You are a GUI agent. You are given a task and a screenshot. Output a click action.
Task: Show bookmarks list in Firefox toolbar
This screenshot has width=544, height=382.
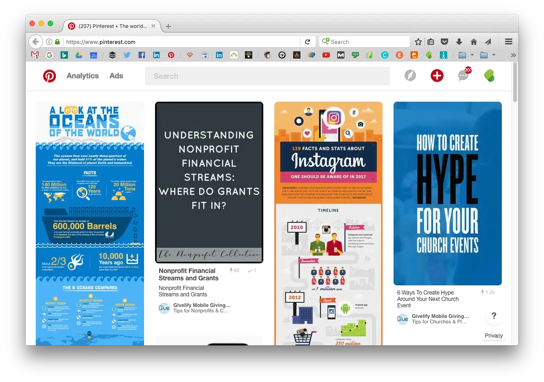(x=431, y=42)
